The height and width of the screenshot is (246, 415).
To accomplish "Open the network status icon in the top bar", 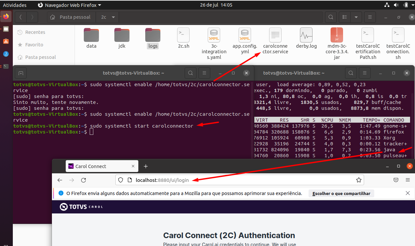I will tap(387, 5).
